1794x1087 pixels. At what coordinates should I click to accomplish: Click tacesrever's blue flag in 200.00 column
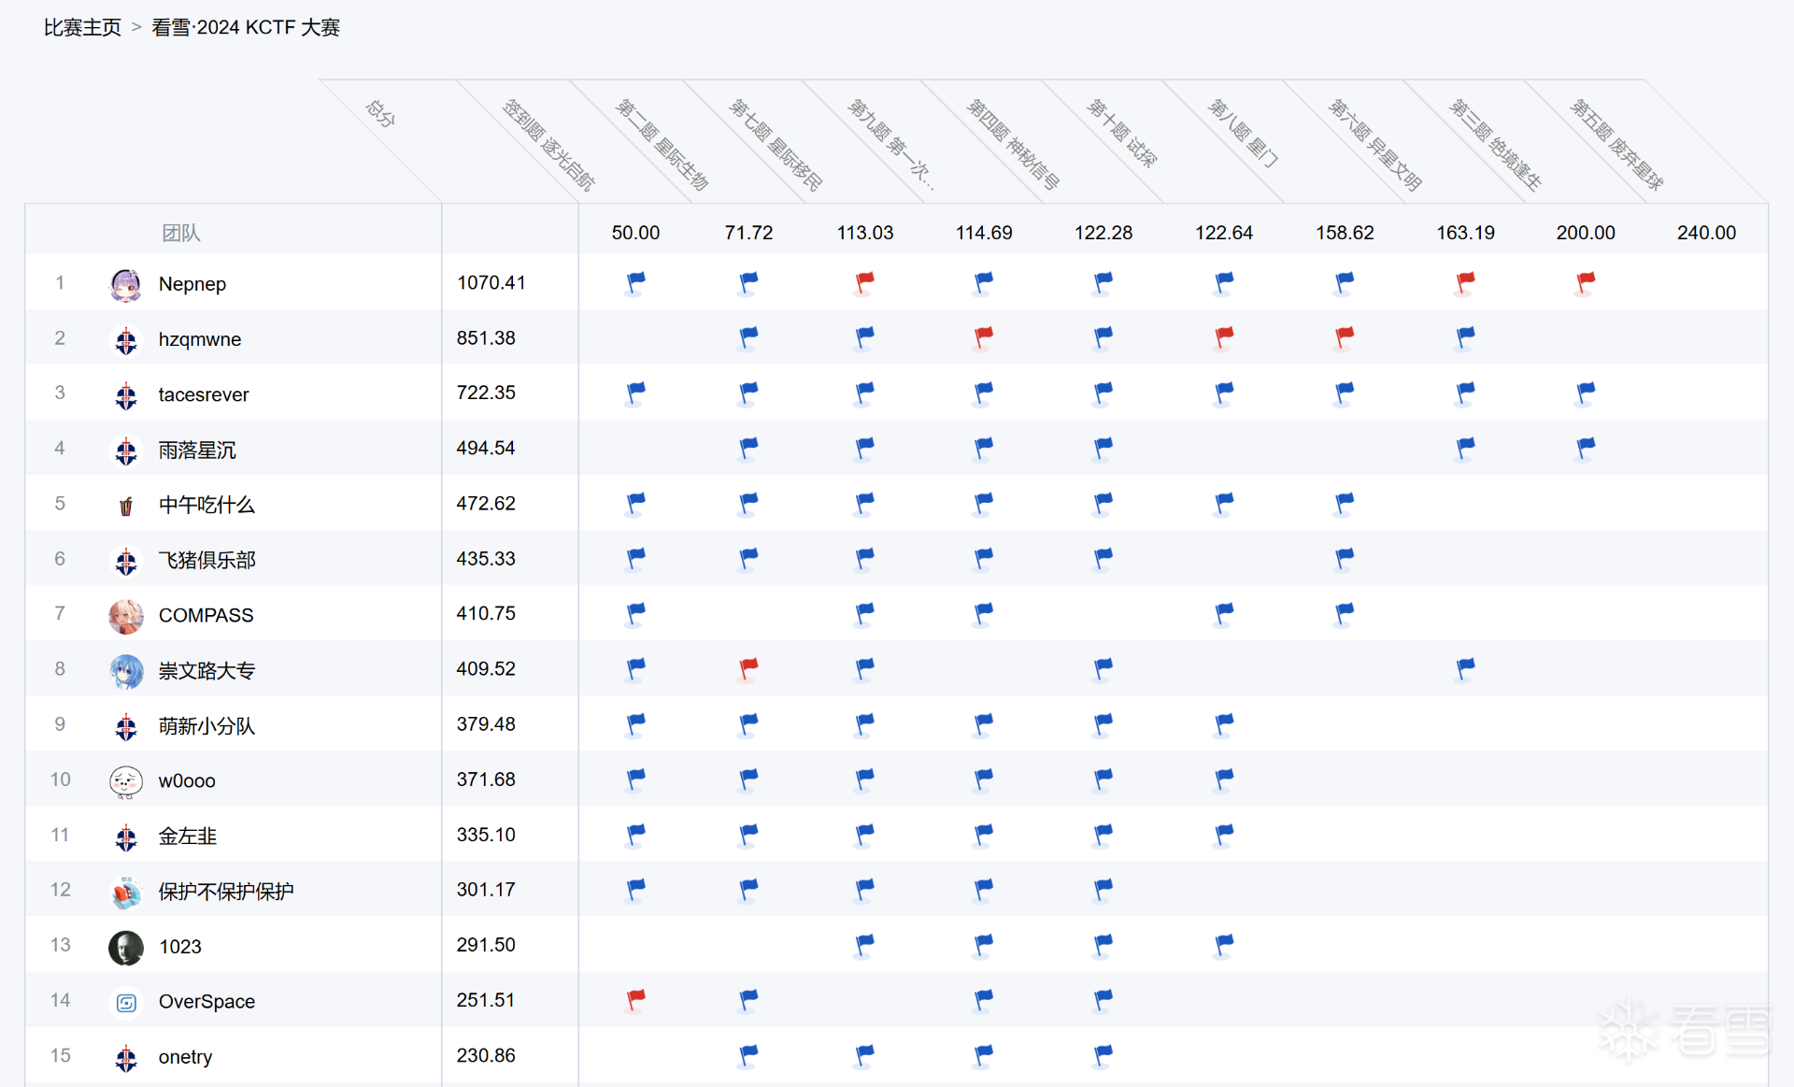click(1586, 393)
